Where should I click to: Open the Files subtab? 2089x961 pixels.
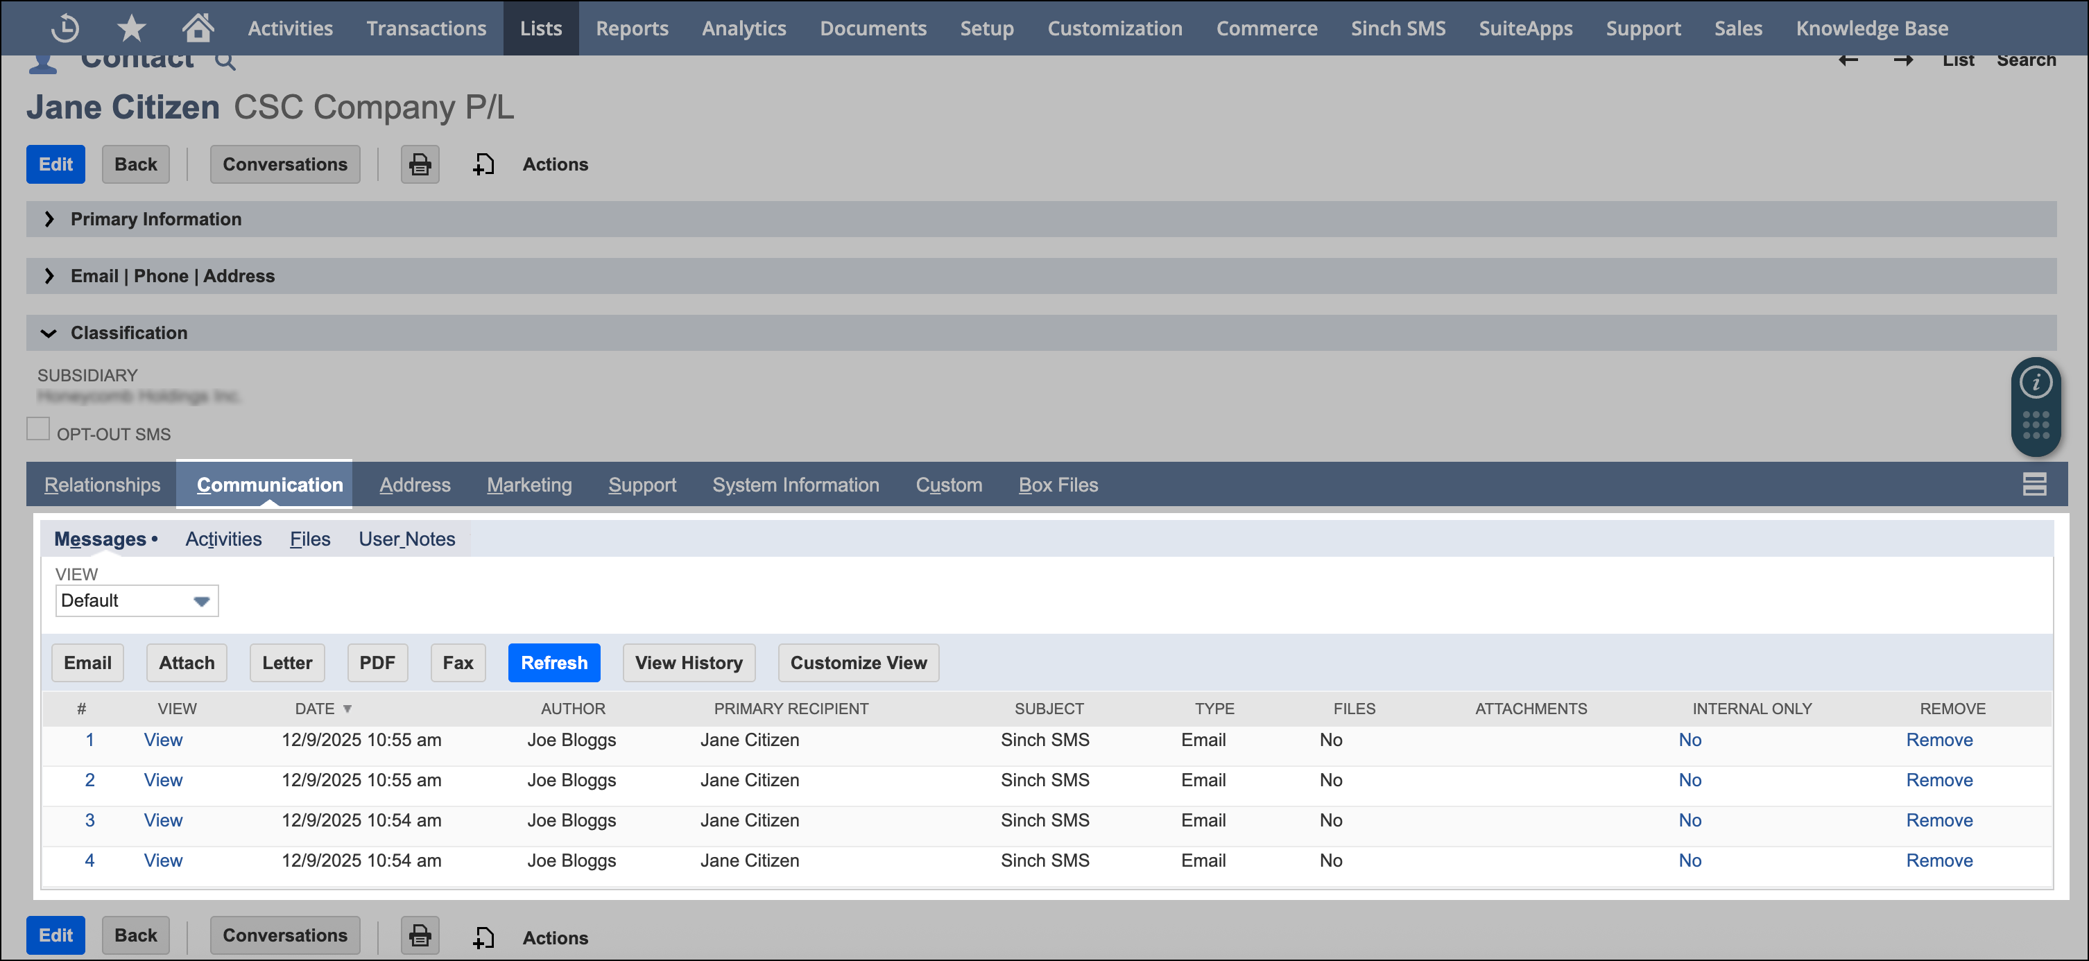310,539
